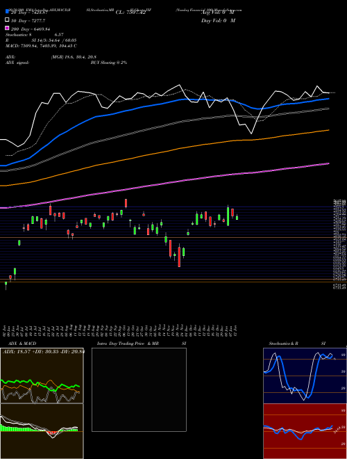This screenshot has height=459, width=347.
Task: Open the MACD histogram chart panel
Action: [x=42, y=431]
